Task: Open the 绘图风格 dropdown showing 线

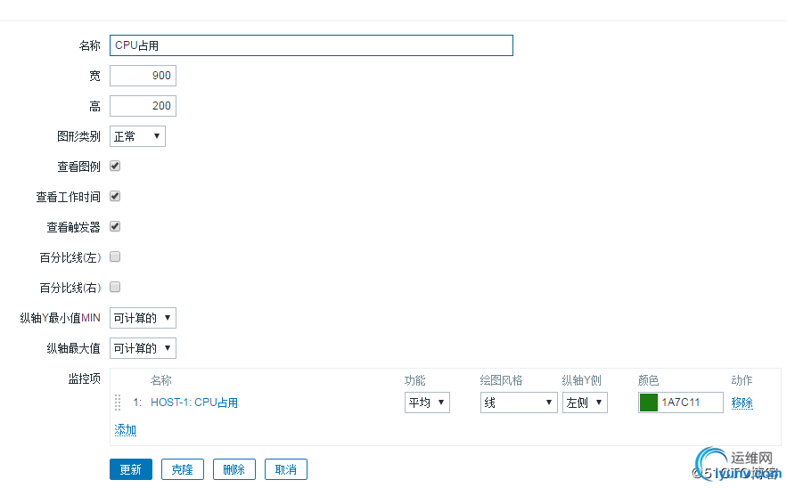Action: tap(519, 403)
